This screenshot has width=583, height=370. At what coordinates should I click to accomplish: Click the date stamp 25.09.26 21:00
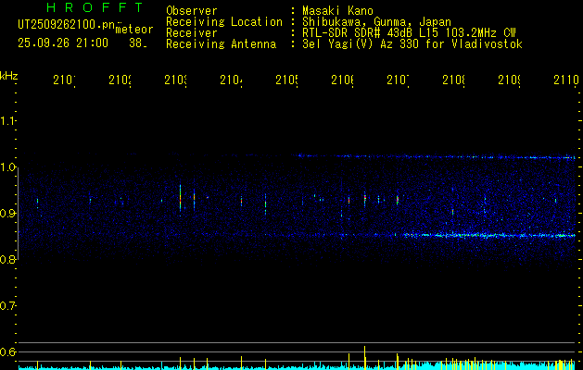[x=63, y=43]
